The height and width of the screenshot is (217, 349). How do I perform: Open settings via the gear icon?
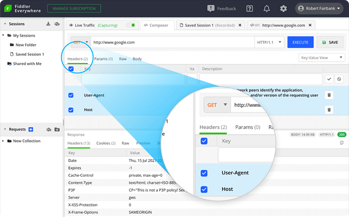pyautogui.click(x=283, y=9)
